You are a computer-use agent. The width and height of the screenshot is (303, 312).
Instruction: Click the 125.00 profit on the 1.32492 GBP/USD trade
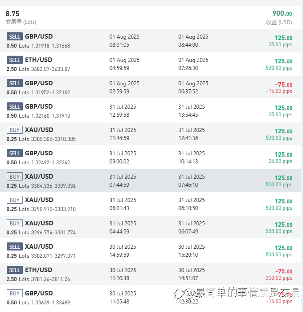[283, 154]
